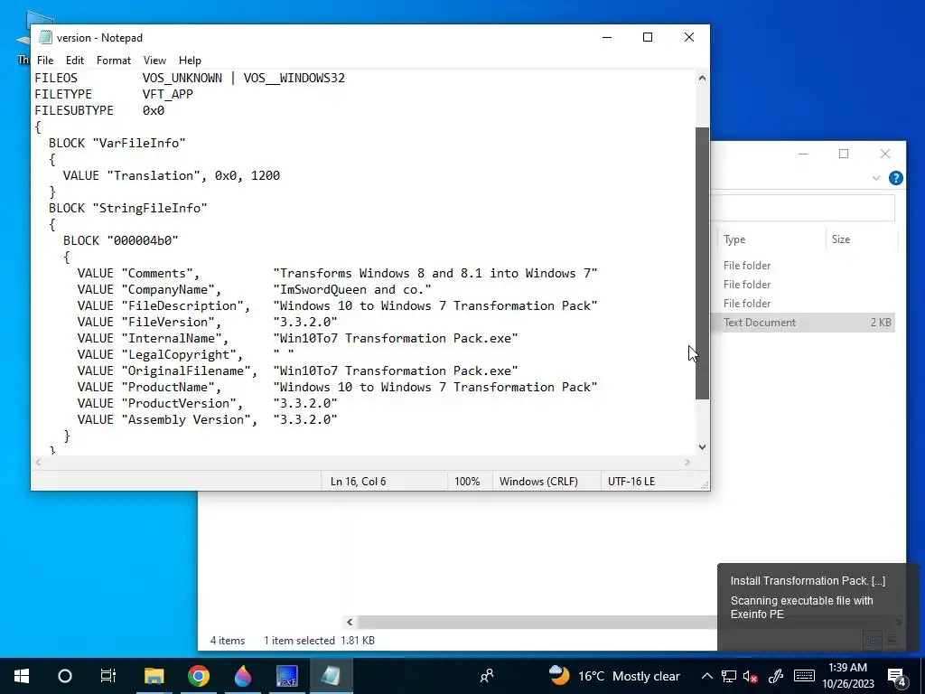Screen dimensions: 925x694
Task: Click "Transforms Windows 8 and 8.1" comment text
Action: point(435,273)
